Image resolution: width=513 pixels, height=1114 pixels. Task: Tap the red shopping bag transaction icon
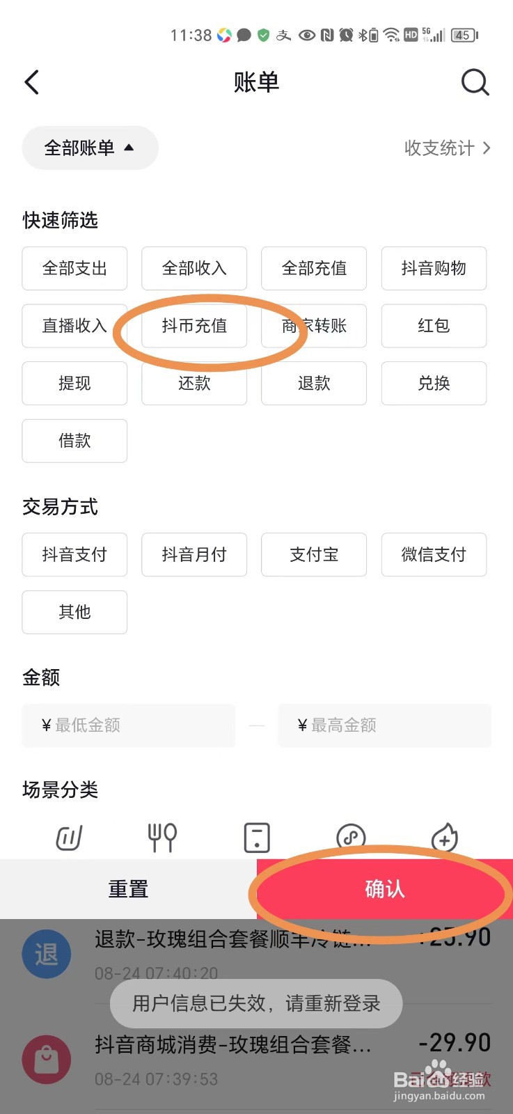coord(47,1060)
